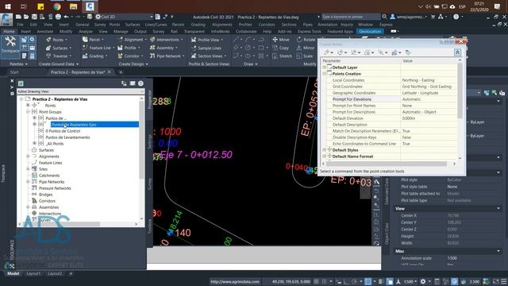Switch to the Annotate ribbon tab

point(45,32)
